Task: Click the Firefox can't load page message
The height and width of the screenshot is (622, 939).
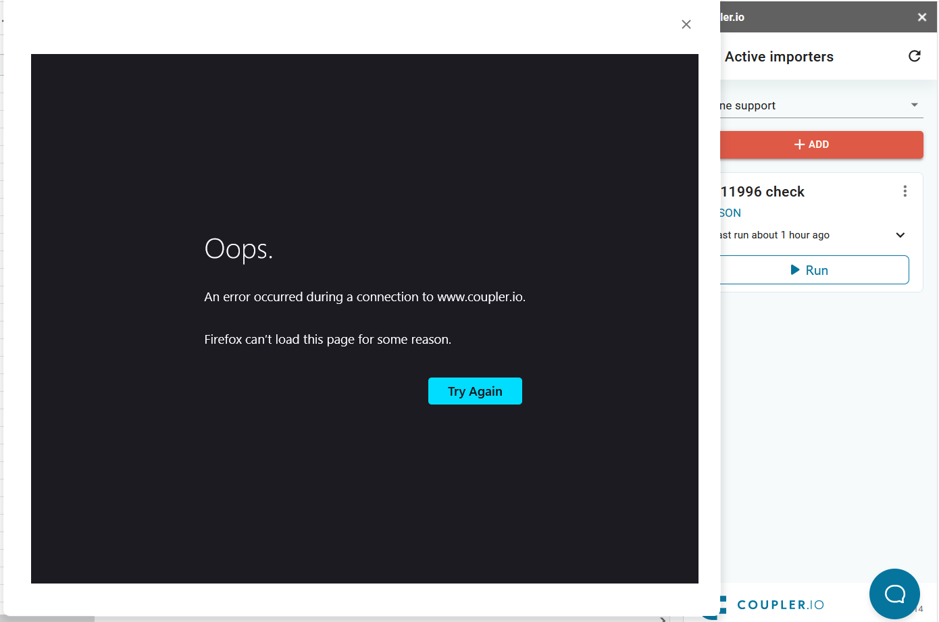Action: (328, 340)
